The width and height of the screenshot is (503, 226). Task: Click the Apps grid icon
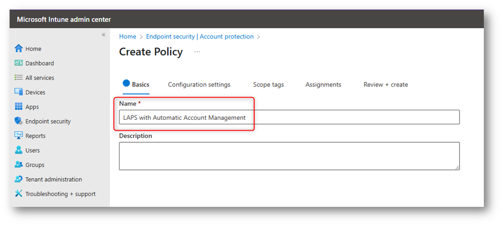[x=19, y=107]
